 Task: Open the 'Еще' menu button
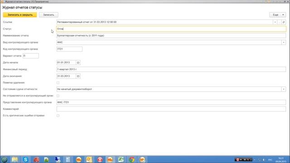[277, 15]
